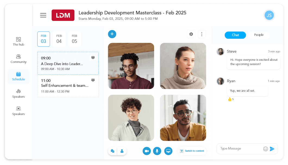Click the blue plus add button
This screenshot has height=165, width=288.
[112, 34]
